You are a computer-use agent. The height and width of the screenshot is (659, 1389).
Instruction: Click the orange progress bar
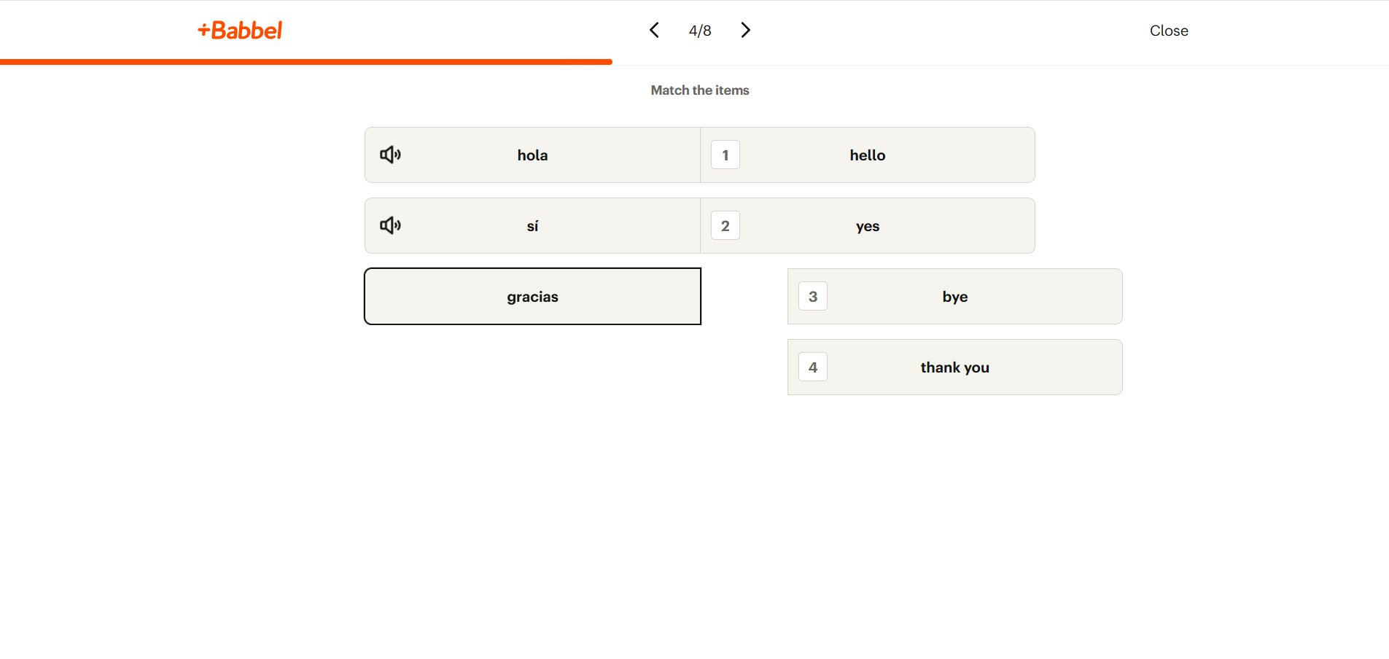[306, 62]
